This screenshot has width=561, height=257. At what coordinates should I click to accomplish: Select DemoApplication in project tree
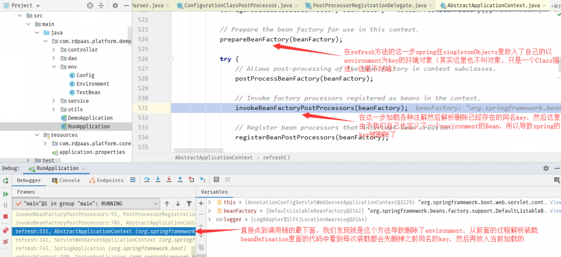[90, 118]
